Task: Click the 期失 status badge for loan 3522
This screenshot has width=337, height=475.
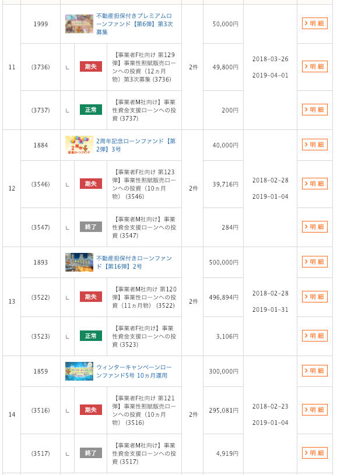Action: 90,297
